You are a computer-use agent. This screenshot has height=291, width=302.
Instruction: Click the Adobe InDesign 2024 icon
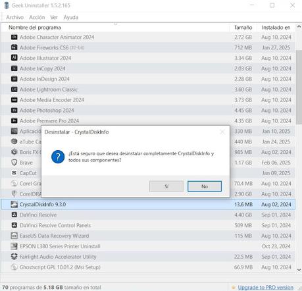14,79
